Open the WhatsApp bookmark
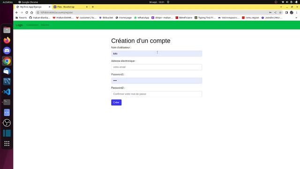The width and height of the screenshot is (300, 169). pyautogui.click(x=142, y=18)
